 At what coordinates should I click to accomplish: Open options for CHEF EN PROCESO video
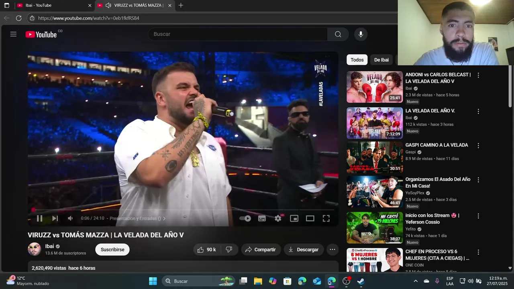coord(478,252)
